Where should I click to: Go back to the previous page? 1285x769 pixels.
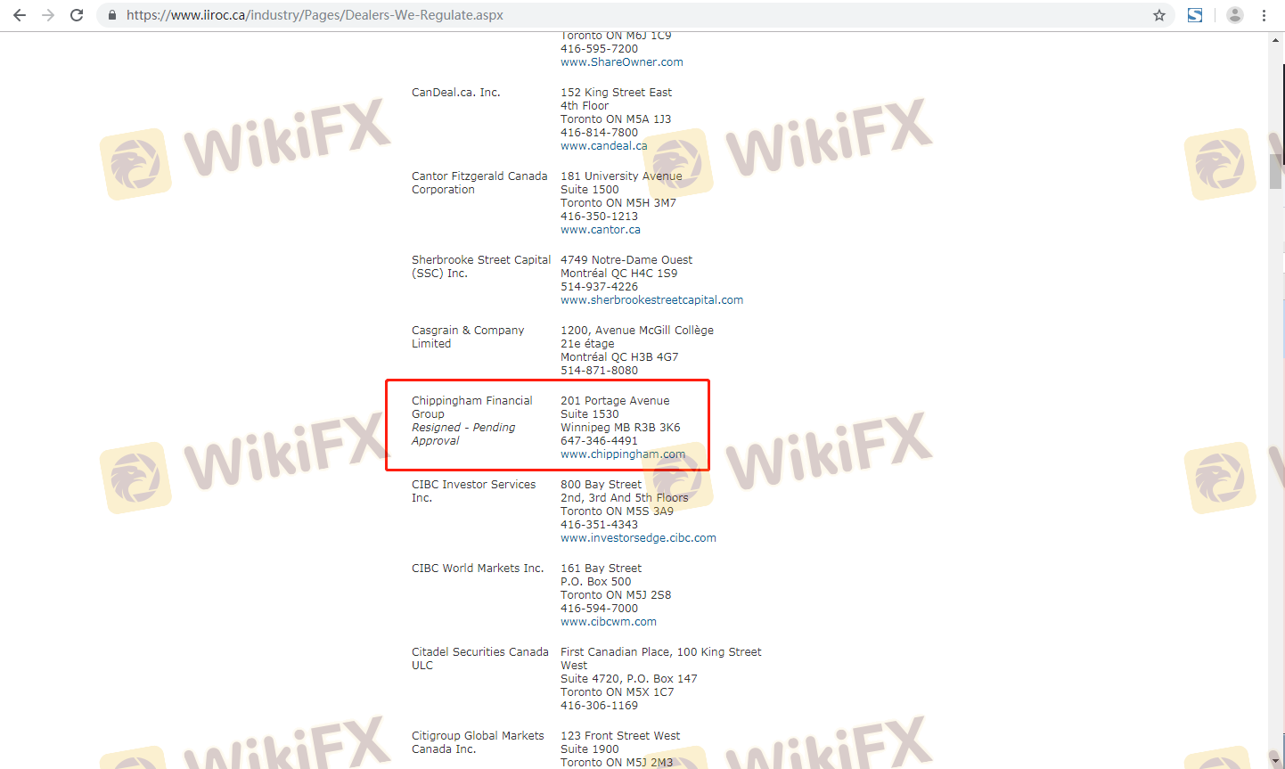(20, 15)
